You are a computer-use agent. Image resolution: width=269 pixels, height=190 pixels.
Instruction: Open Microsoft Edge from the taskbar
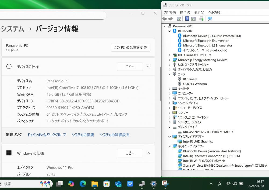click(x=83, y=184)
